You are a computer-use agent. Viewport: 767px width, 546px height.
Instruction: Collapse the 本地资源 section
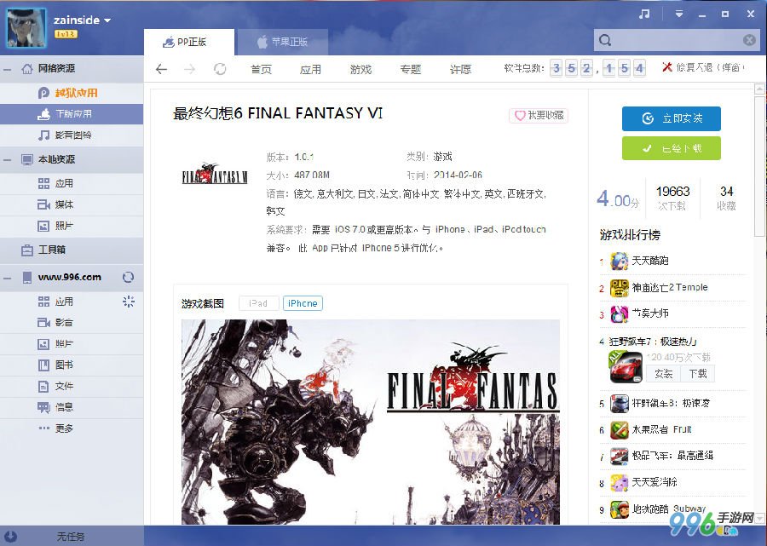(8, 160)
